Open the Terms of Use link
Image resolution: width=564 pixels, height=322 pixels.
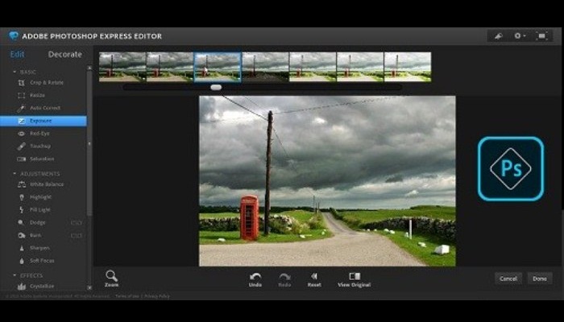click(x=127, y=296)
